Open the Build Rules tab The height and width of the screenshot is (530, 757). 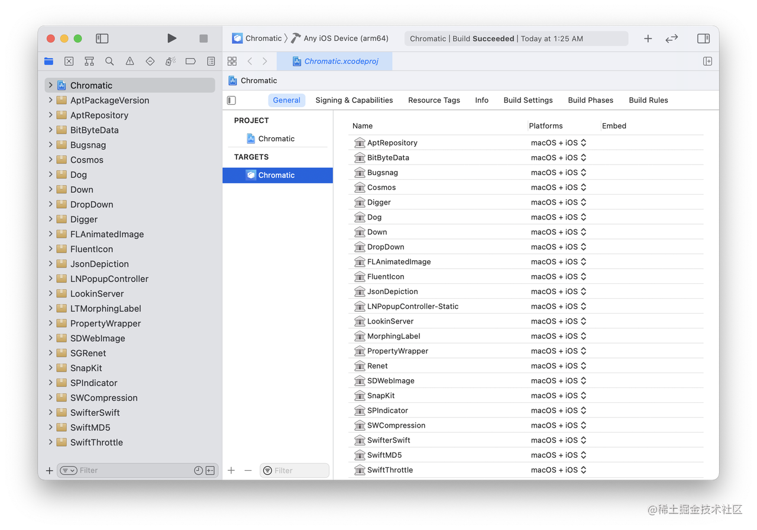pos(649,101)
